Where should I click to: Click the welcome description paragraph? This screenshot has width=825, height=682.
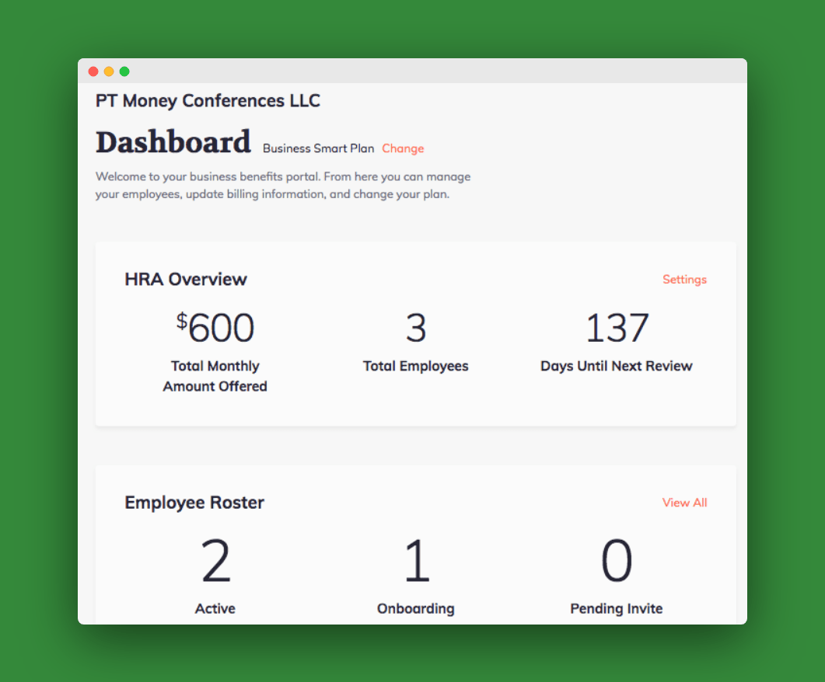tap(283, 186)
